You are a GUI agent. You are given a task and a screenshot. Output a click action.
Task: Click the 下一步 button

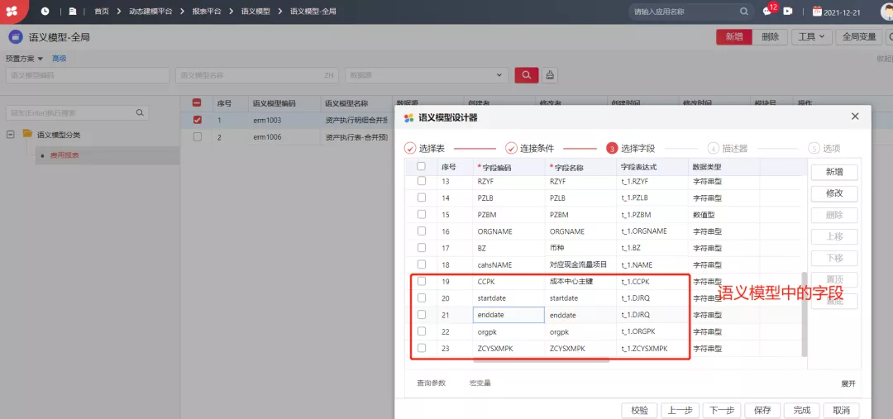721,411
